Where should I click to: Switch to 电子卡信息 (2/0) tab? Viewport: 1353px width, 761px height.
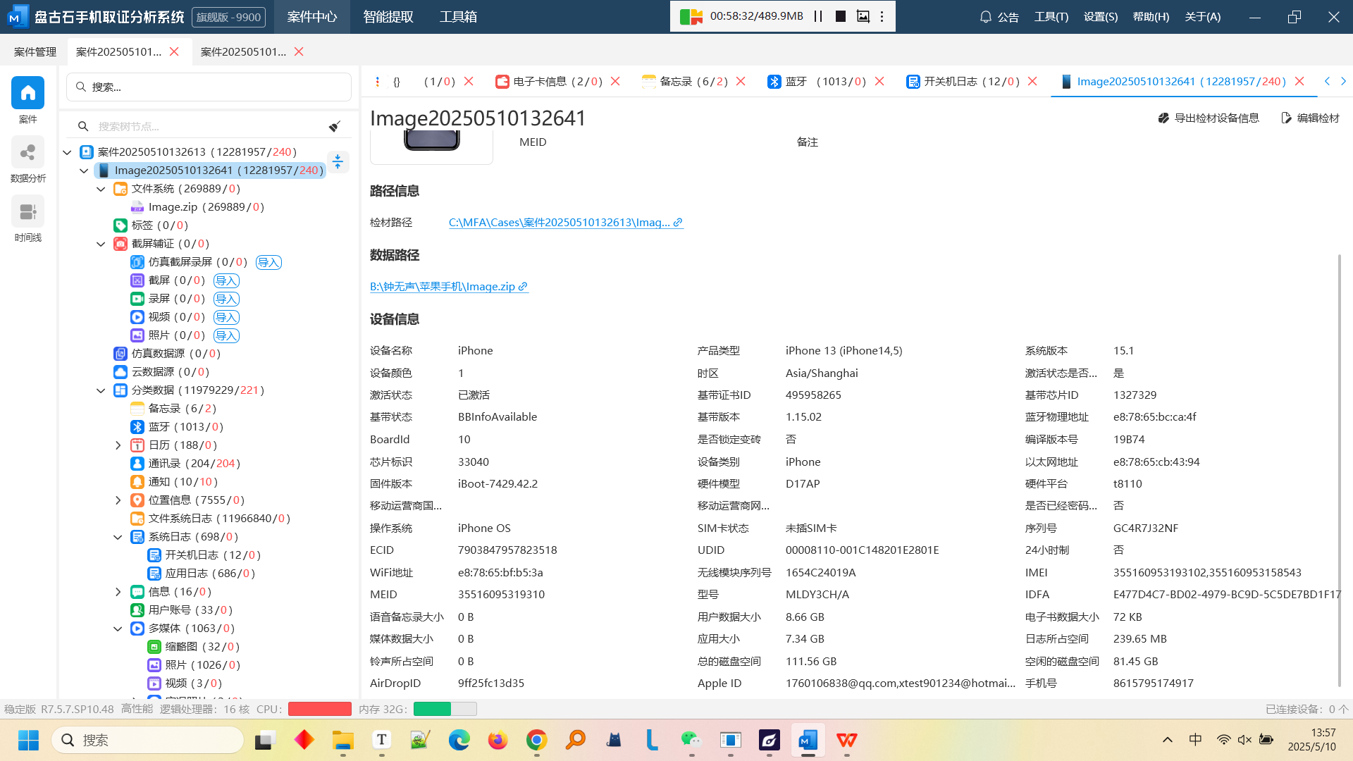pos(549,82)
